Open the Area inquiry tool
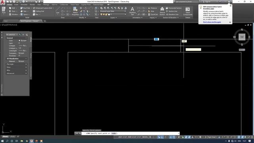254x143 pixels. pos(151,11)
